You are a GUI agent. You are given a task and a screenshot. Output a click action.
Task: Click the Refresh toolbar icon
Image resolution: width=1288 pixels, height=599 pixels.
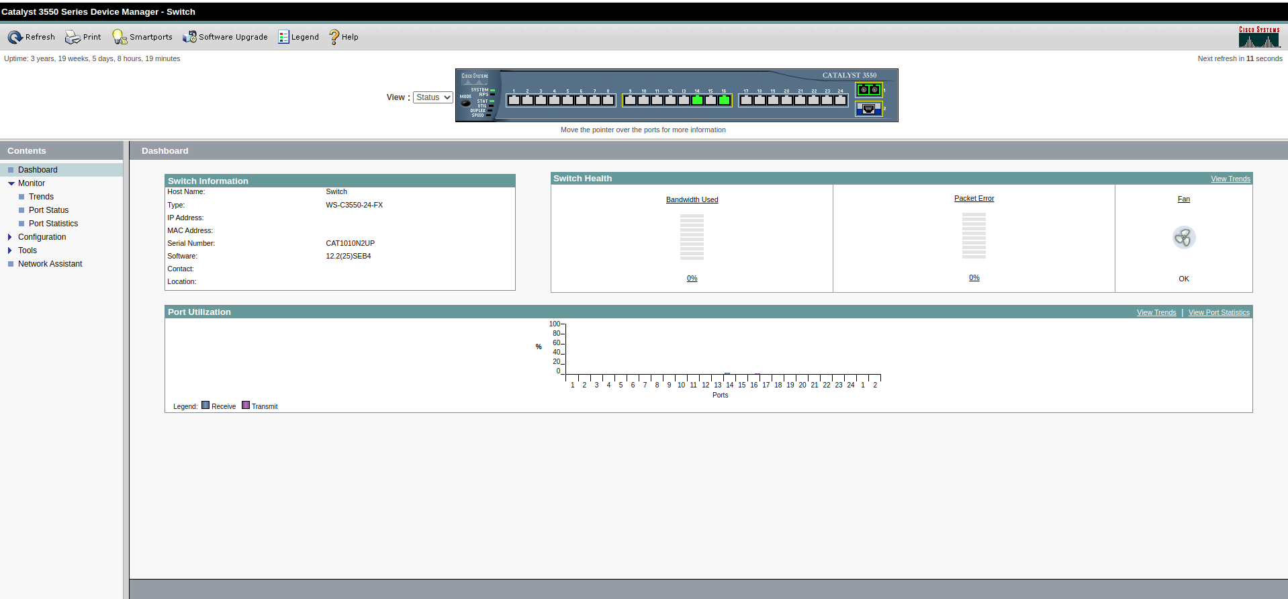tap(15, 37)
